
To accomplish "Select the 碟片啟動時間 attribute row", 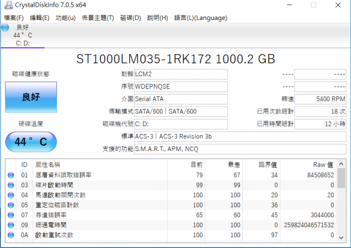I will coord(171,185).
